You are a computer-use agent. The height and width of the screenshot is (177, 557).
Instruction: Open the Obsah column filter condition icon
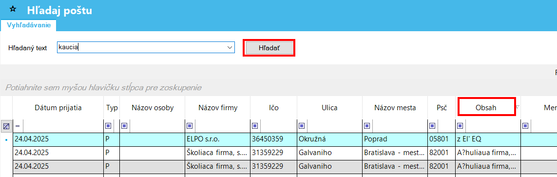click(x=460, y=125)
